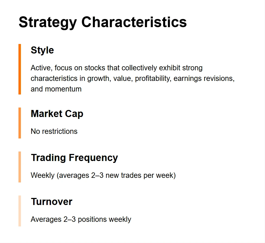Click the dark orange bar beside Style

pos(20,69)
